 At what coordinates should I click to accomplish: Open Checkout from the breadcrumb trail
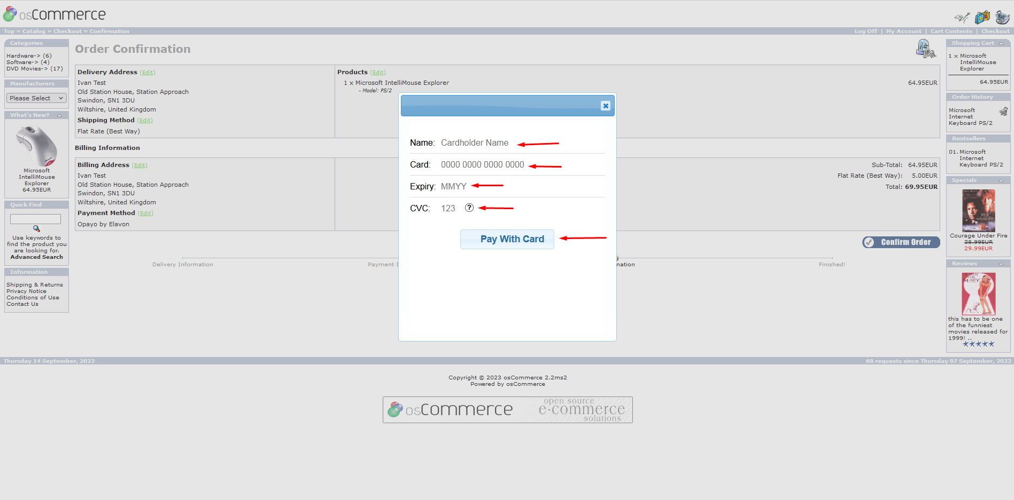click(x=67, y=31)
